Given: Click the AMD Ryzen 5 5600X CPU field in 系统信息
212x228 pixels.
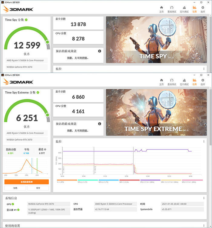Looking at the screenshot, I should (x=115, y=204).
